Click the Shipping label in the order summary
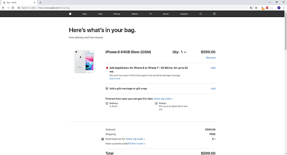Viewport: 287px width, 155px height. 110,134
